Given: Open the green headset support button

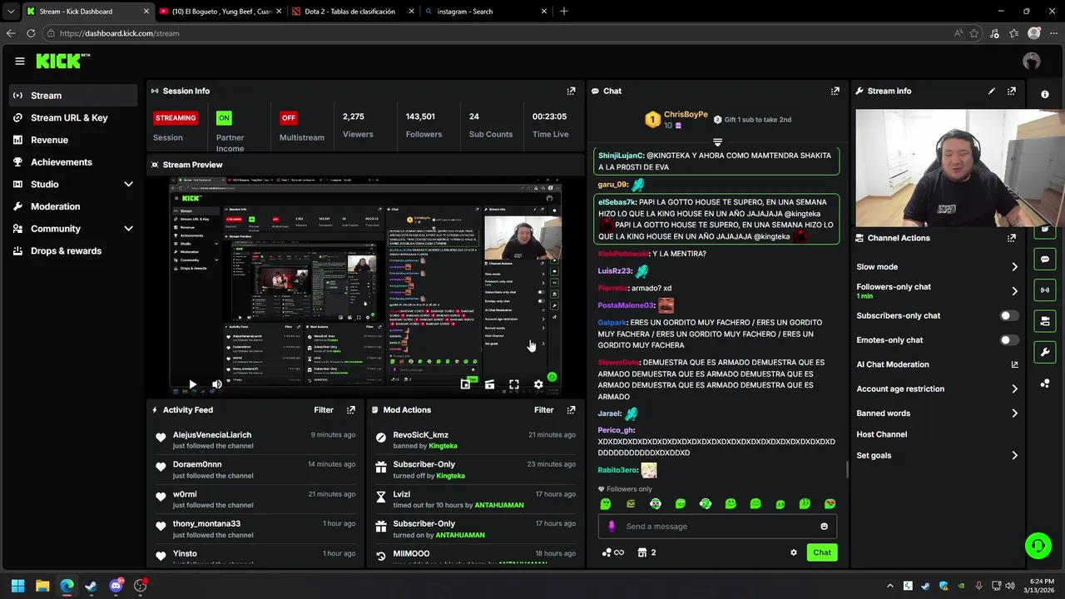Looking at the screenshot, I should [x=1038, y=546].
